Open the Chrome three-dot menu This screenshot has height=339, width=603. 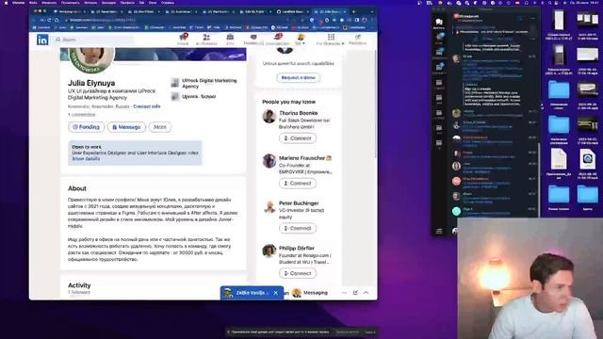pyautogui.click(x=372, y=20)
